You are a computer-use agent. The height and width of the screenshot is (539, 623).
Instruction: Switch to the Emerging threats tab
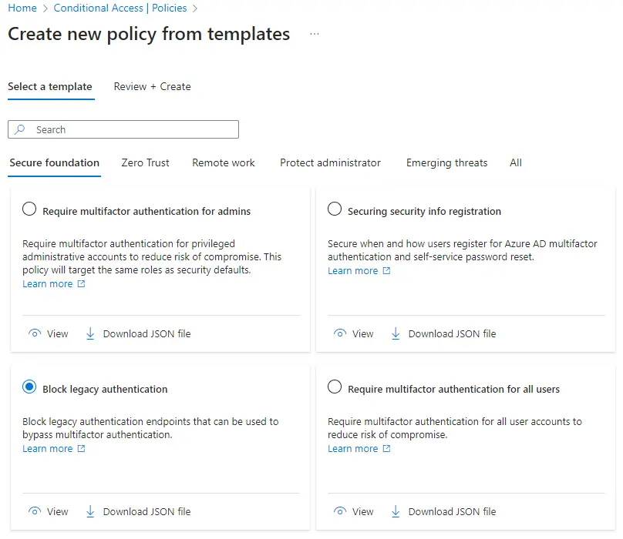pos(446,162)
